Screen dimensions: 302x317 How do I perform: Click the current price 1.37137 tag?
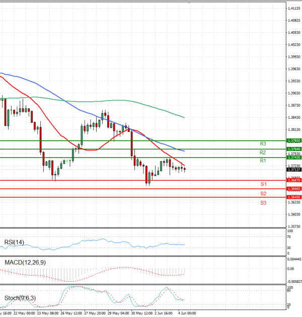[294, 170]
